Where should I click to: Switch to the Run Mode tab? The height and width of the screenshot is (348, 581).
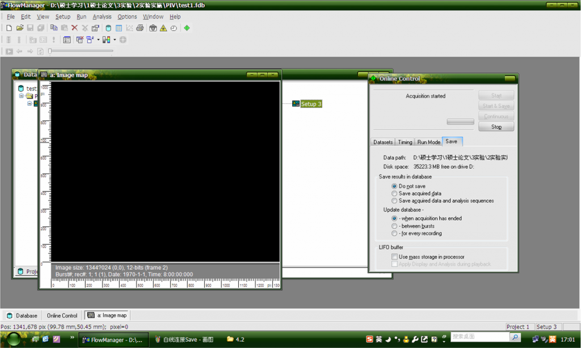[x=429, y=142]
